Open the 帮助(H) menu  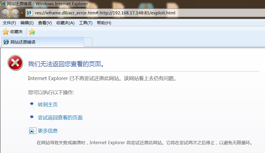tap(104, 23)
